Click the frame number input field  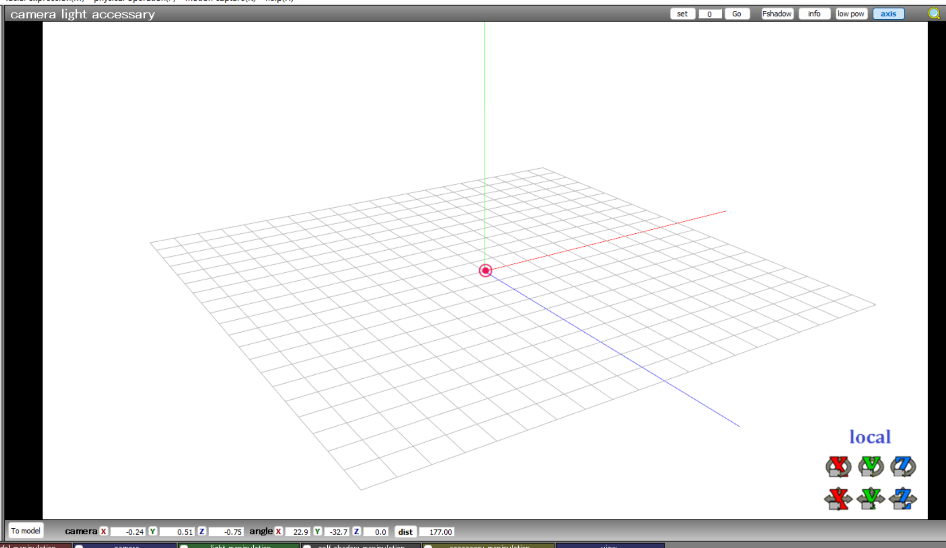click(x=710, y=14)
